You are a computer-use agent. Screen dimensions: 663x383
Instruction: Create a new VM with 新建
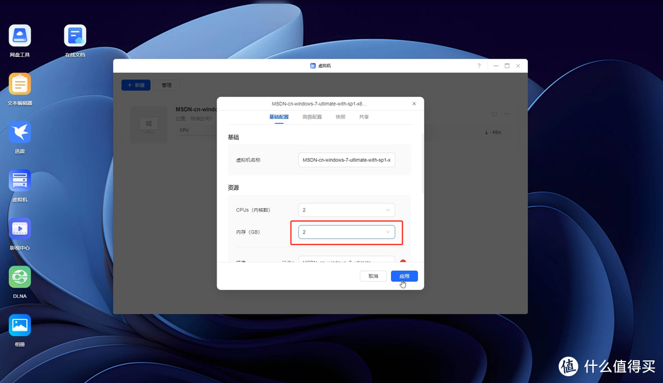[136, 85]
